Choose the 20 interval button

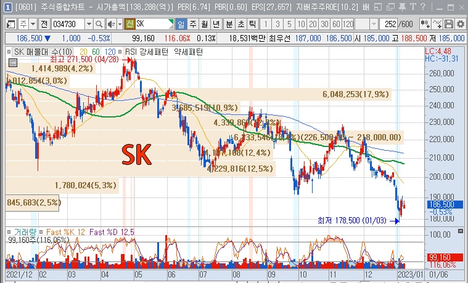click(313, 24)
